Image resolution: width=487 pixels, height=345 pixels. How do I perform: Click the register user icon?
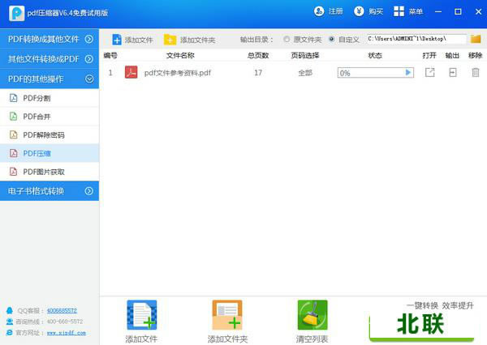[x=319, y=11]
